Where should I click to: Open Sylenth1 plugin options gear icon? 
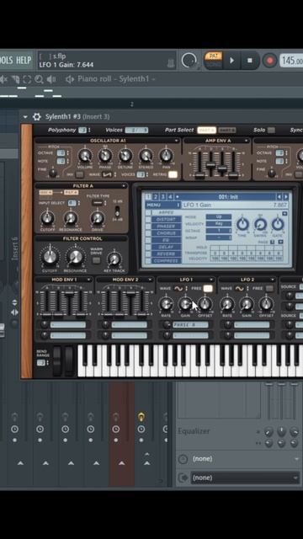[37, 117]
